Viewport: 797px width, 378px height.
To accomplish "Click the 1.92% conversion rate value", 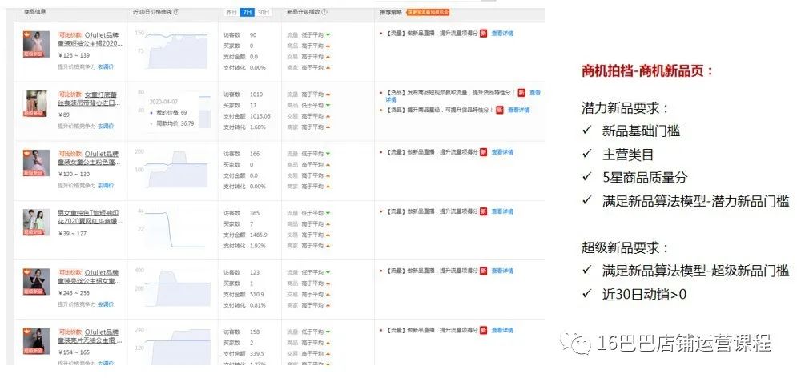I will 258,246.
